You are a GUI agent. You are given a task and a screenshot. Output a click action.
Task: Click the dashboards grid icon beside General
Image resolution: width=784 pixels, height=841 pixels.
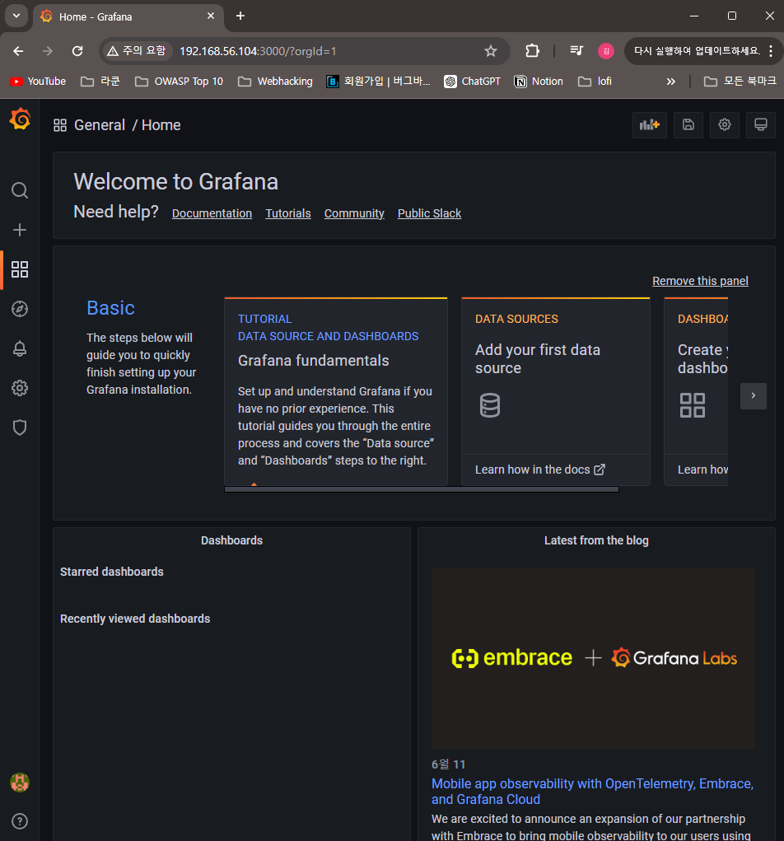coord(60,125)
